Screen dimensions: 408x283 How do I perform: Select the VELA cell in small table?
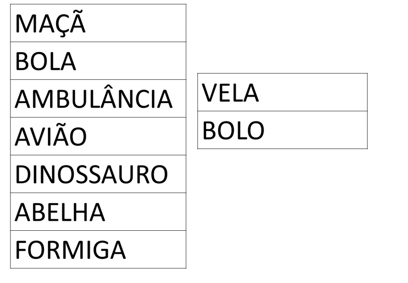click(230, 93)
